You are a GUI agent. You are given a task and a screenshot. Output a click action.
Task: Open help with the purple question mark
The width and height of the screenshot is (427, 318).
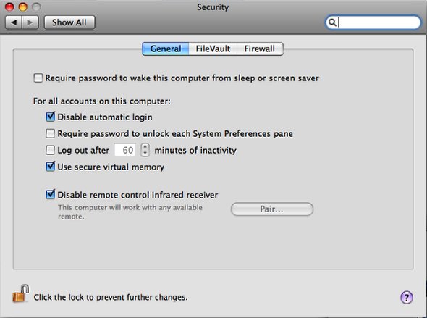[407, 297]
